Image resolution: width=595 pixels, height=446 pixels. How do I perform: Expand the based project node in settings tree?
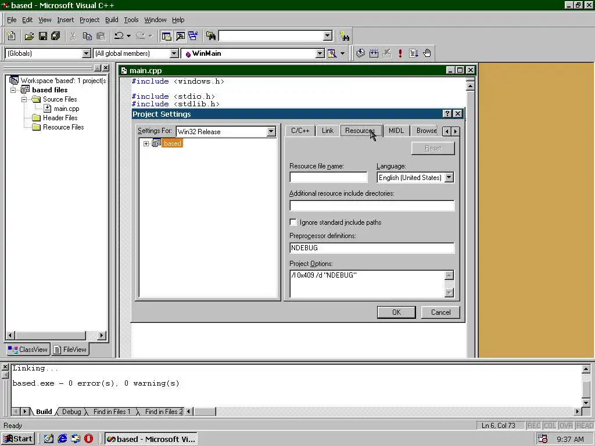point(146,144)
